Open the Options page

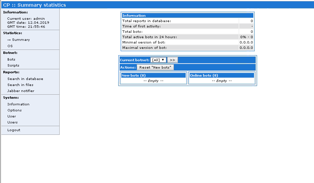click(14, 110)
